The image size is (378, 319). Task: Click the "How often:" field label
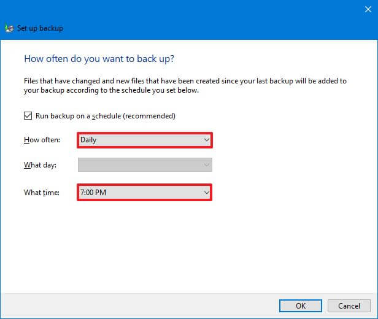42,140
